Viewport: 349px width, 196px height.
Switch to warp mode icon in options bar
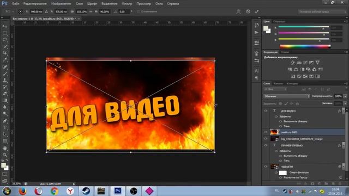tap(238, 11)
